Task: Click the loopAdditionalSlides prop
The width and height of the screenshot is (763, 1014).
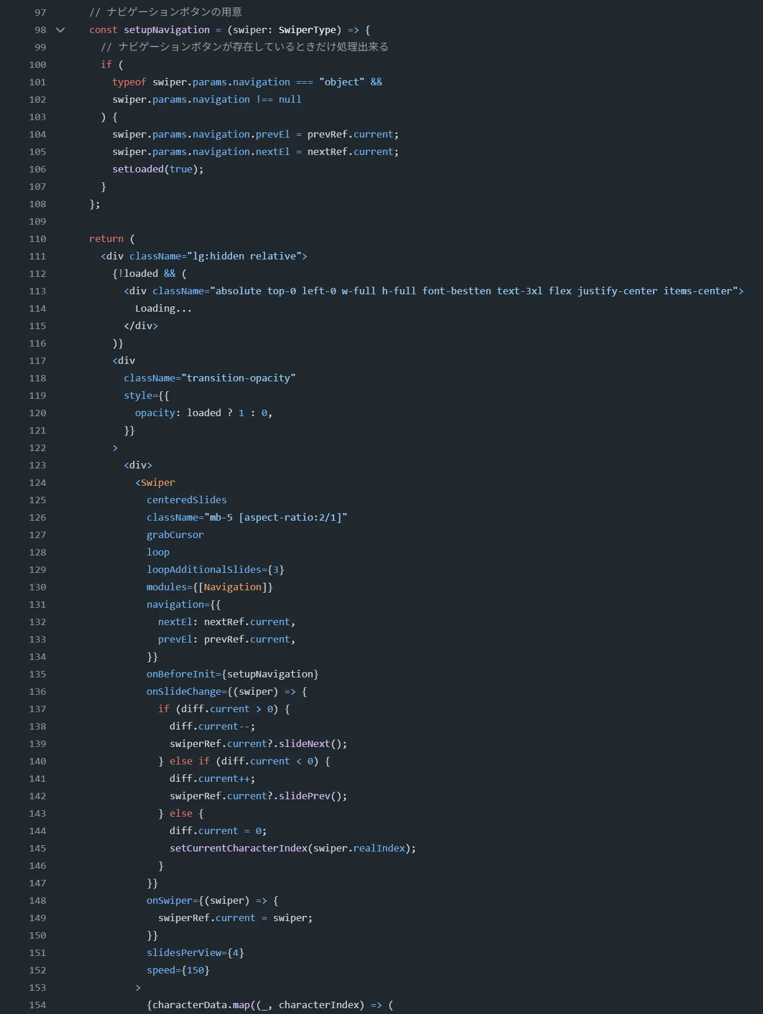Action: [203, 569]
